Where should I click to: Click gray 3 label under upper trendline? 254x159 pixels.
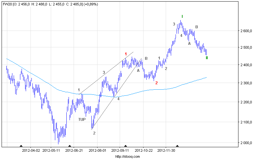(x=104, y=73)
